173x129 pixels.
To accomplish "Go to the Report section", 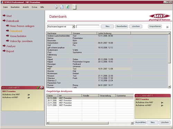I will tap(10, 51).
